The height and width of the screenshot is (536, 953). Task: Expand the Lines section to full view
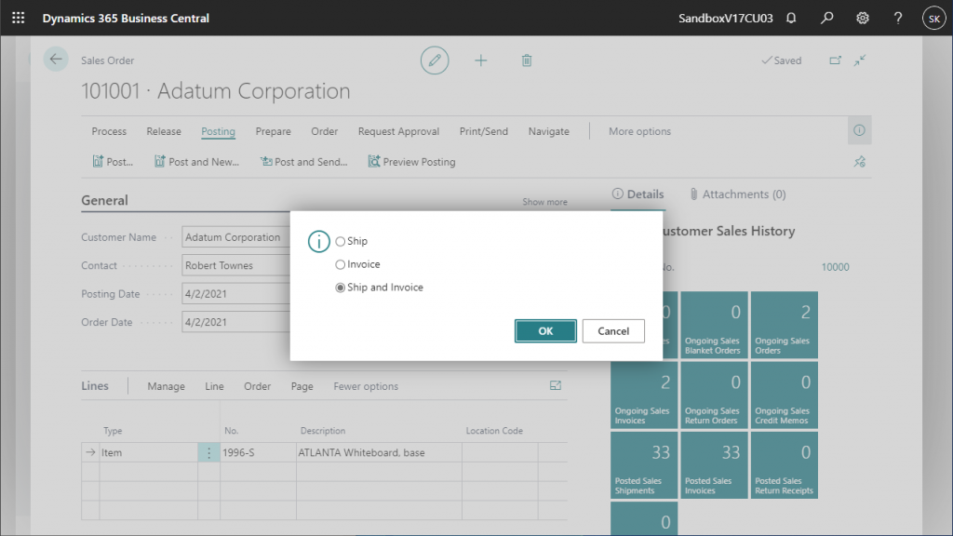556,385
